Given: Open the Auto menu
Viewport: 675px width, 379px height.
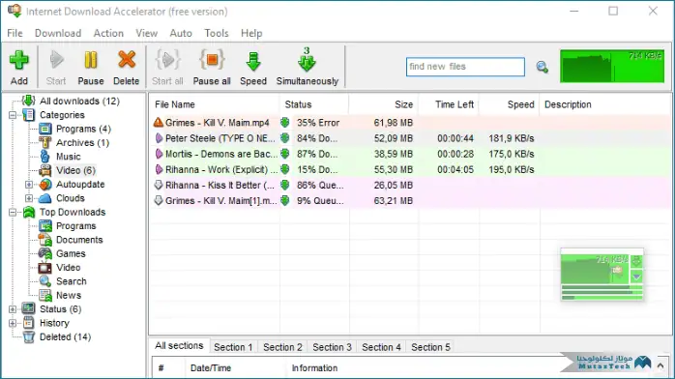Looking at the screenshot, I should 181,33.
